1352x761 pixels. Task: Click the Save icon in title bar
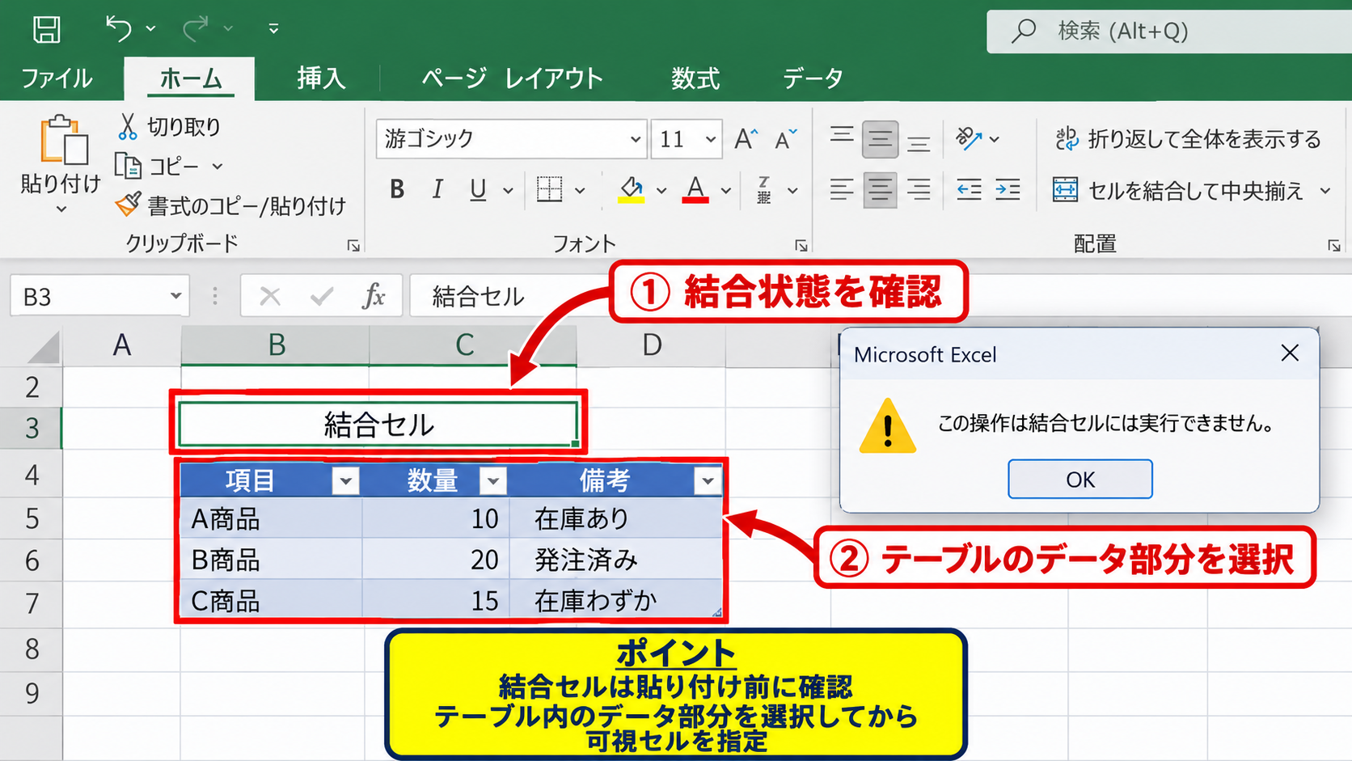pos(46,30)
